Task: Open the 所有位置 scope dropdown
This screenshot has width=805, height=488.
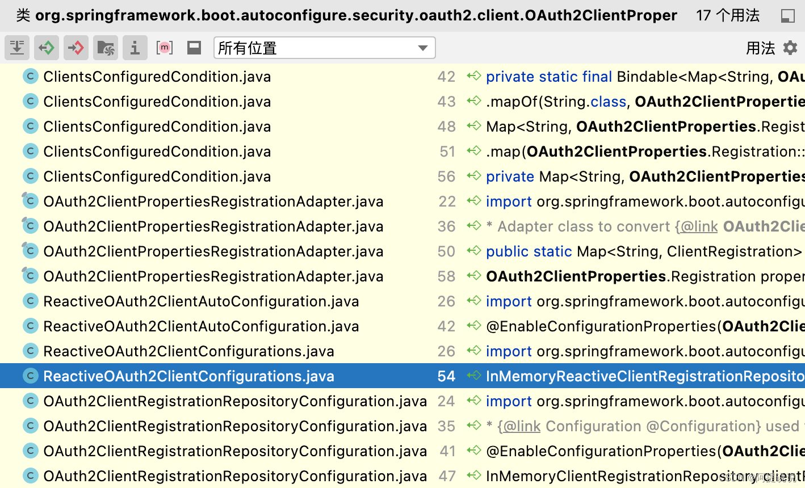Action: (324, 48)
